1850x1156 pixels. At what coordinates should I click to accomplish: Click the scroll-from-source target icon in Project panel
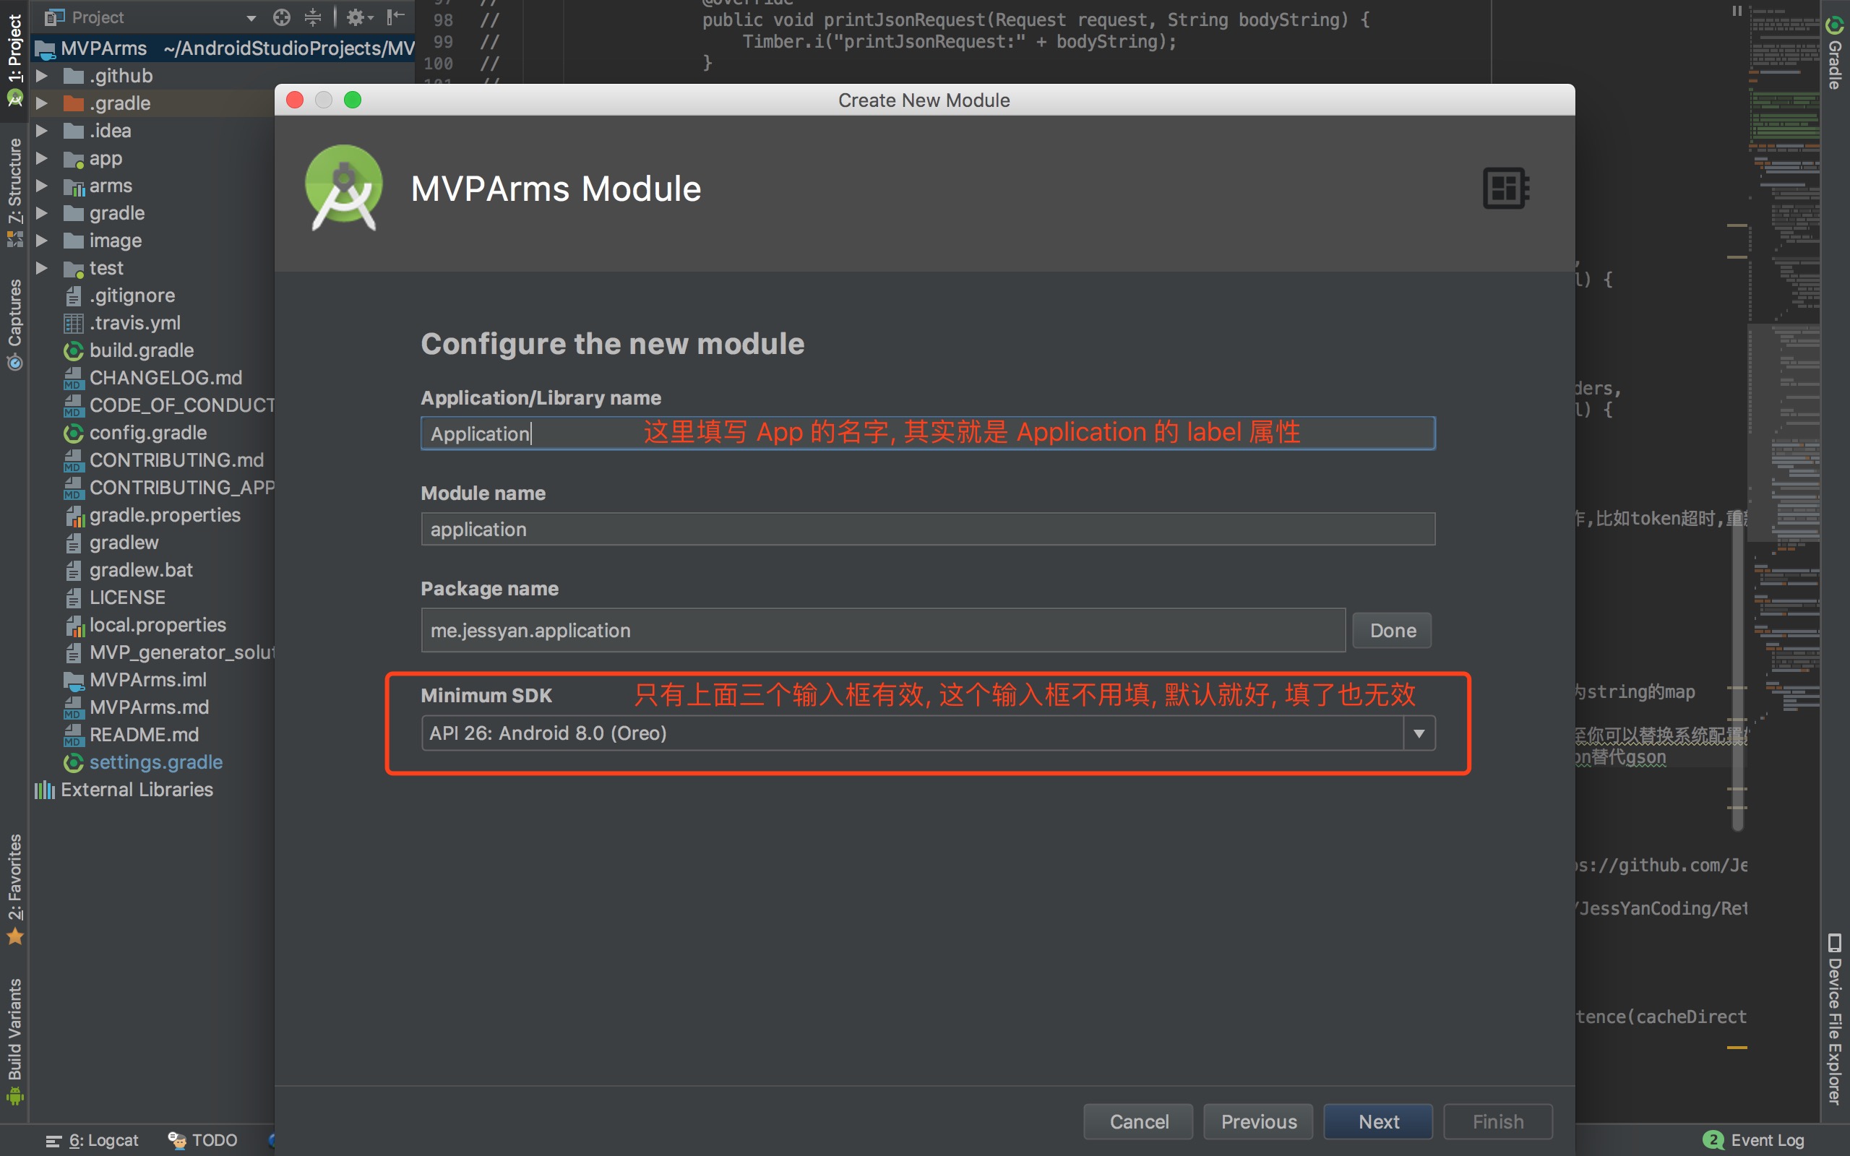pyautogui.click(x=281, y=17)
